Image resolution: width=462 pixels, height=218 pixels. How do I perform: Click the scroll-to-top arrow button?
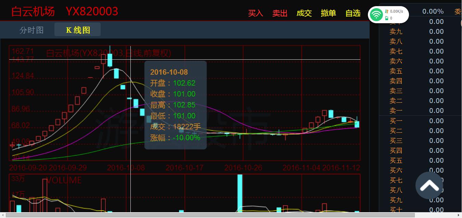click(x=429, y=186)
